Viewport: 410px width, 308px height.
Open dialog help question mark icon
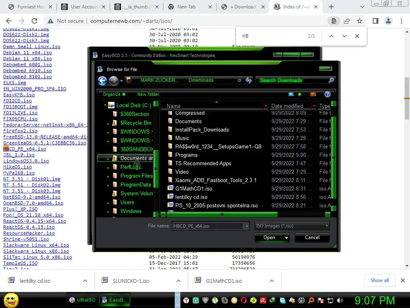tap(328, 94)
